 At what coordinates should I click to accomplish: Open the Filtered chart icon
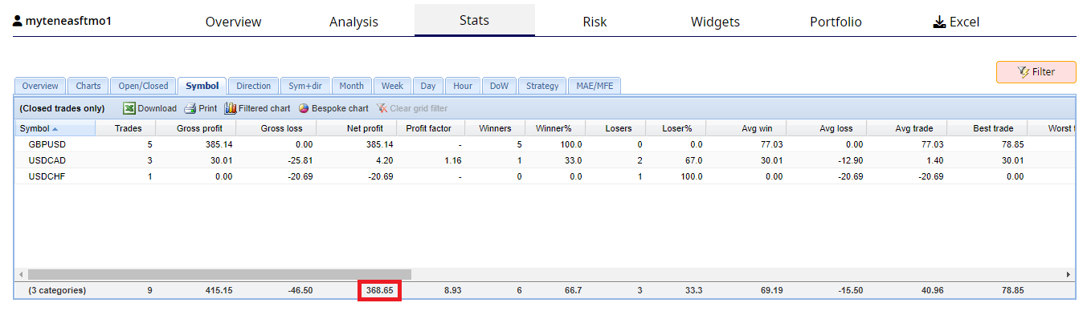[230, 108]
